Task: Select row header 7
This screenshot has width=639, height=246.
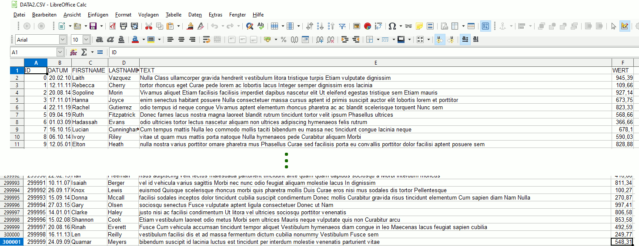Action: [17, 115]
